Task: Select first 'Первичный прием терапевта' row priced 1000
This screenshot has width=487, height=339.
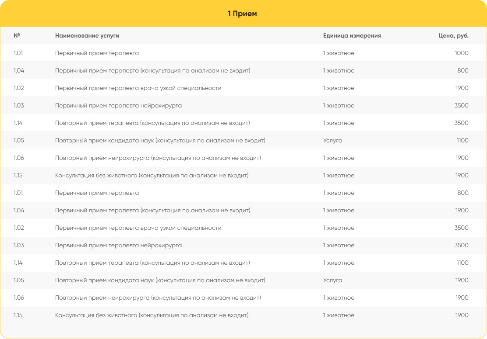Action: 243,53
